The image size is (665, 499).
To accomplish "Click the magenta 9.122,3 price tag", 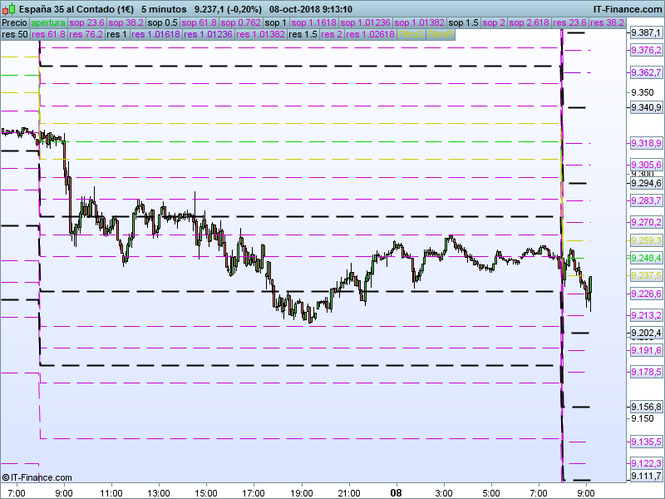I will coord(646,463).
